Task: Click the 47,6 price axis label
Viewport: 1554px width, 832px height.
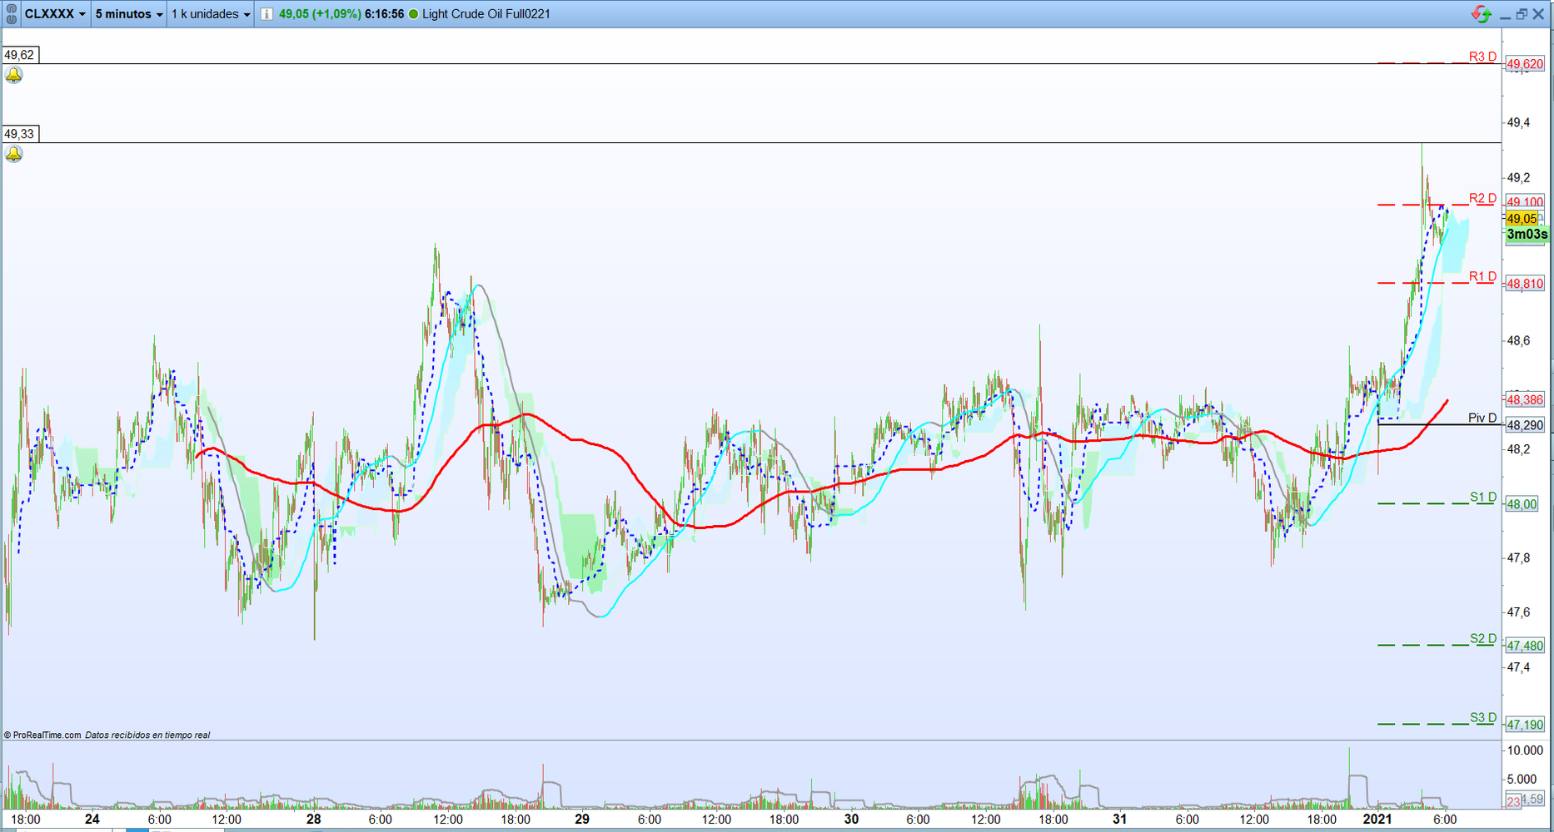Action: [1518, 612]
